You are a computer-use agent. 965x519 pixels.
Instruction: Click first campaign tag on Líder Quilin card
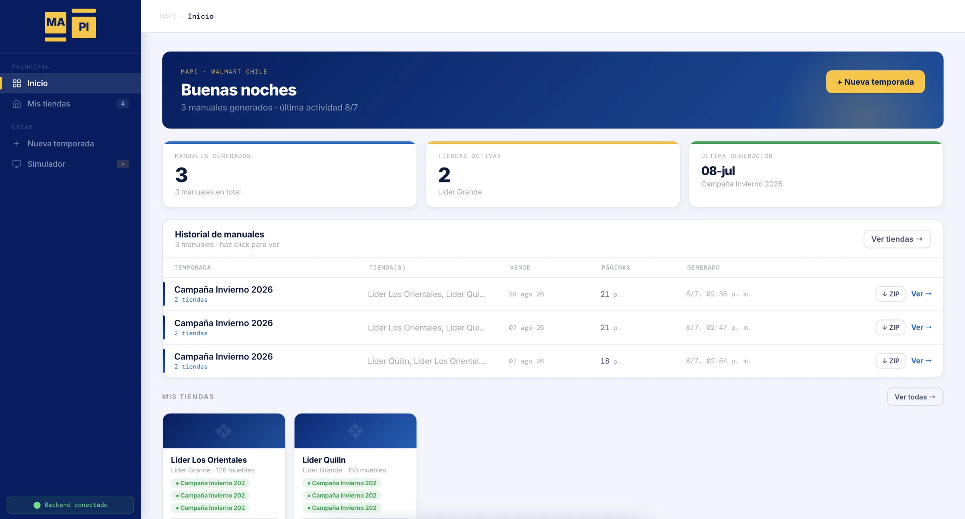[x=342, y=483]
